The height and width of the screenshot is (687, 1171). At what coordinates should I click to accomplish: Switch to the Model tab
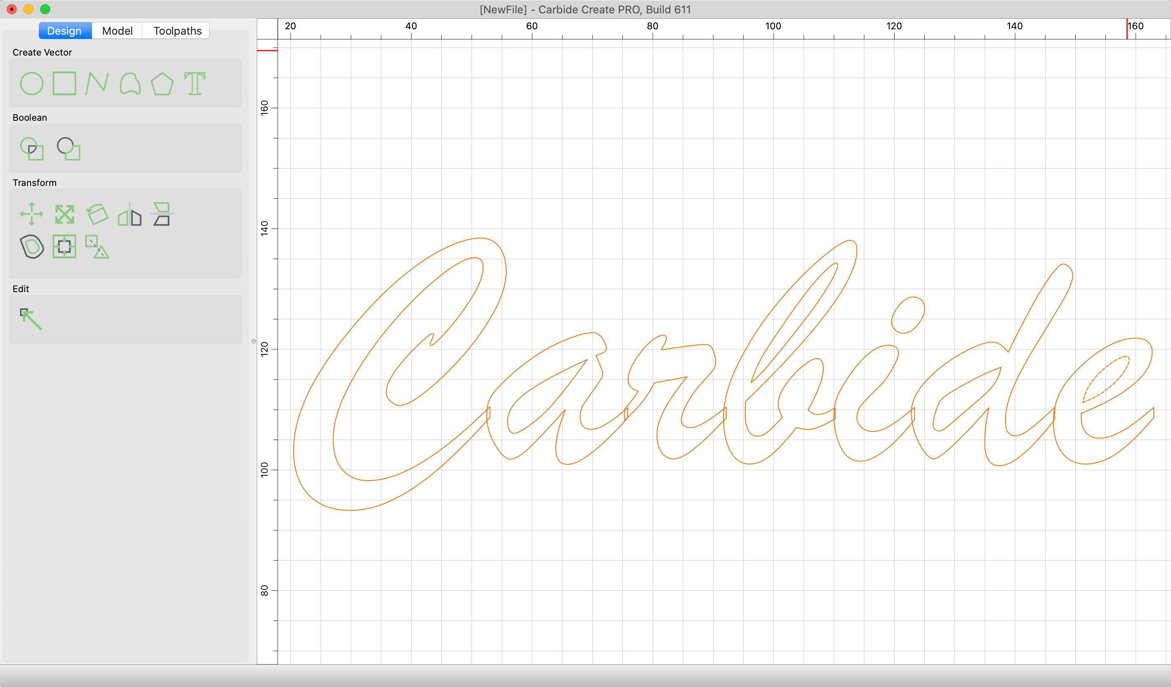pos(117,31)
